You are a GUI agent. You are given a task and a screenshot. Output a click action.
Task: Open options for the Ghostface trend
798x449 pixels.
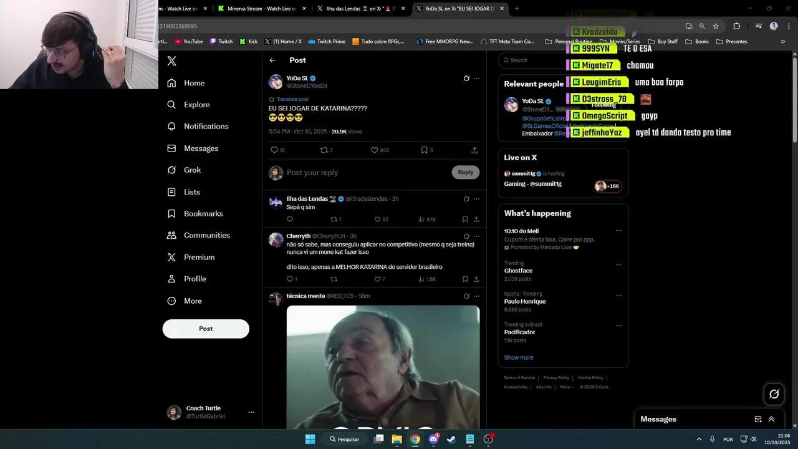[x=618, y=264]
